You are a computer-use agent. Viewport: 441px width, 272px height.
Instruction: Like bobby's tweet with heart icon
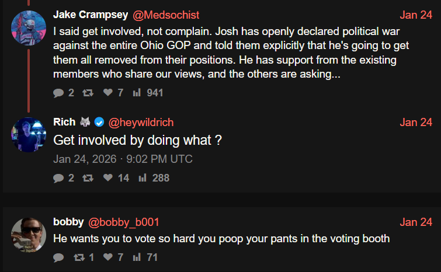107,257
